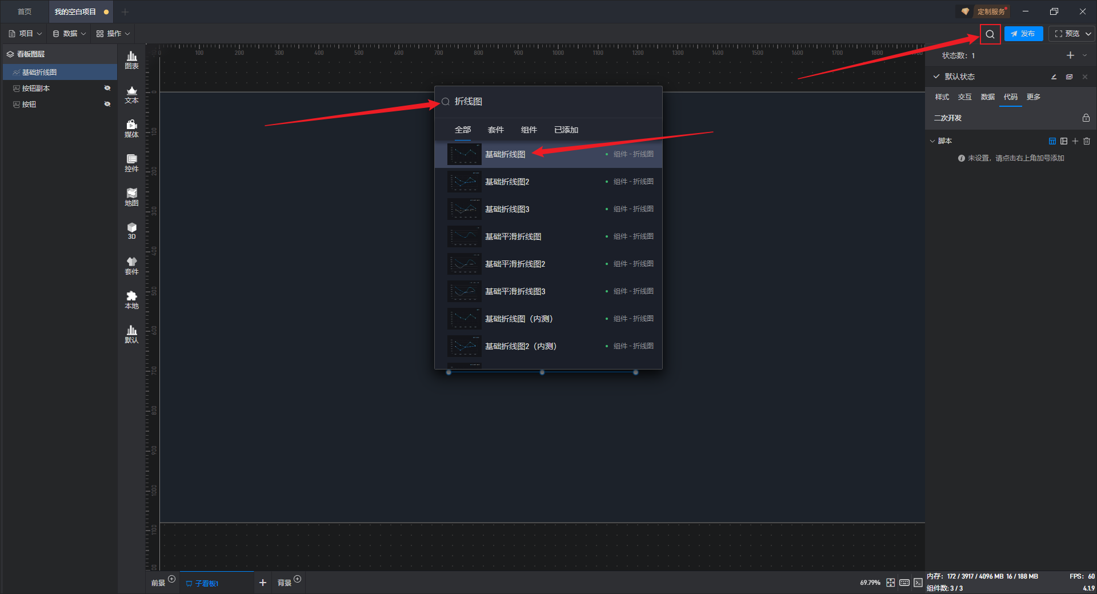The width and height of the screenshot is (1097, 594).
Task: Open the 默认 default component category
Action: point(131,334)
